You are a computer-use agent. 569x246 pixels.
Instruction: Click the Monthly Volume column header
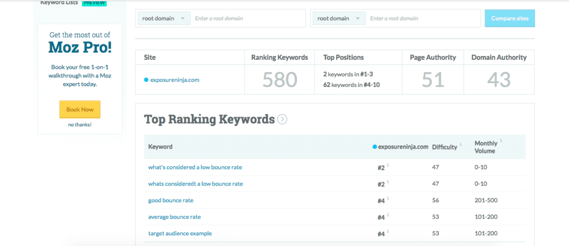[486, 147]
